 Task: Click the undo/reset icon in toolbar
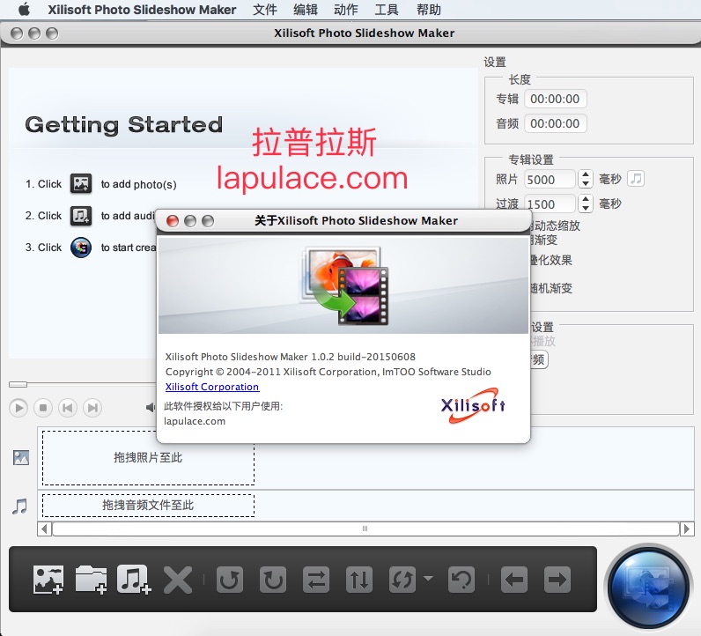(461, 580)
